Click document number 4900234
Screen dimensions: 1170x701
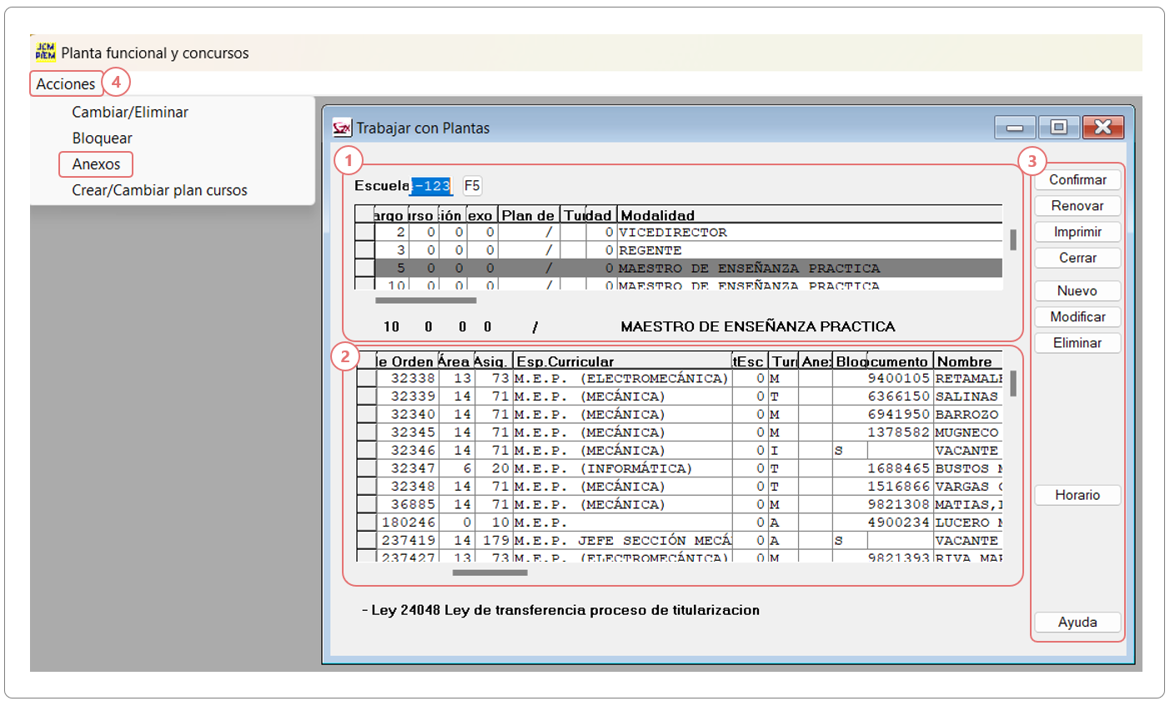tap(900, 522)
